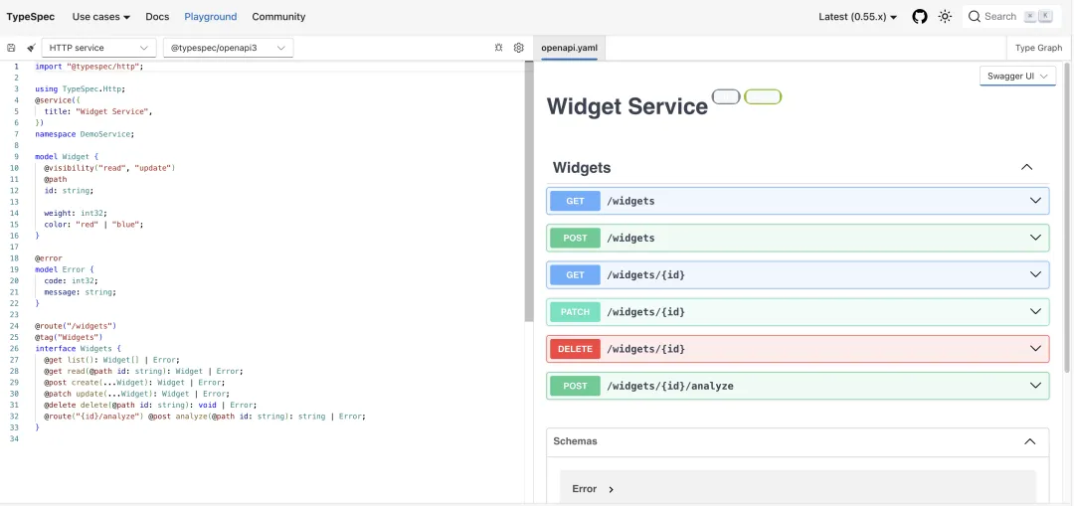Open the Latest (0.55.x) version dropdown
Viewport: 1074px width, 506px height.
(x=857, y=17)
